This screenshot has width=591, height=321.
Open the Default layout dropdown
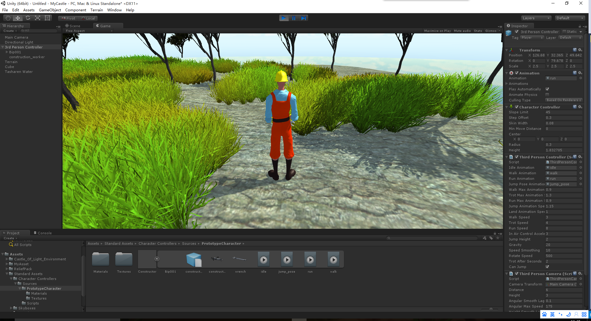coord(570,18)
